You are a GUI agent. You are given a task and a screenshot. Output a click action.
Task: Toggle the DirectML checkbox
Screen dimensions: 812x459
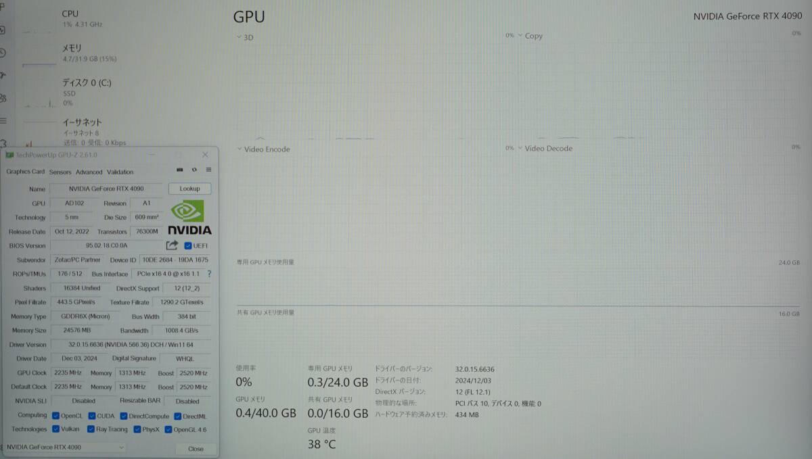click(x=177, y=416)
